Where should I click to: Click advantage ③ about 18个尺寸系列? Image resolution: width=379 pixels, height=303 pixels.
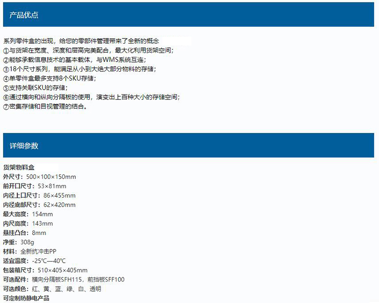pyautogui.click(x=79, y=69)
